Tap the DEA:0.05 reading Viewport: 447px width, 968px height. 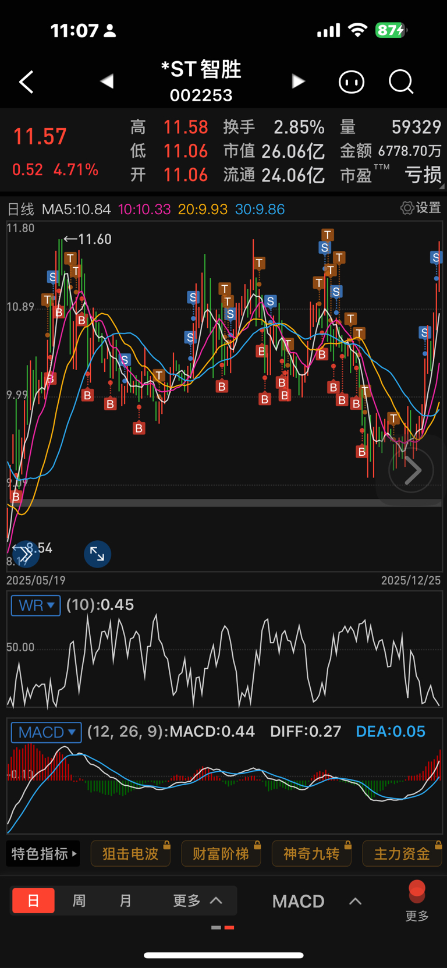(391, 732)
